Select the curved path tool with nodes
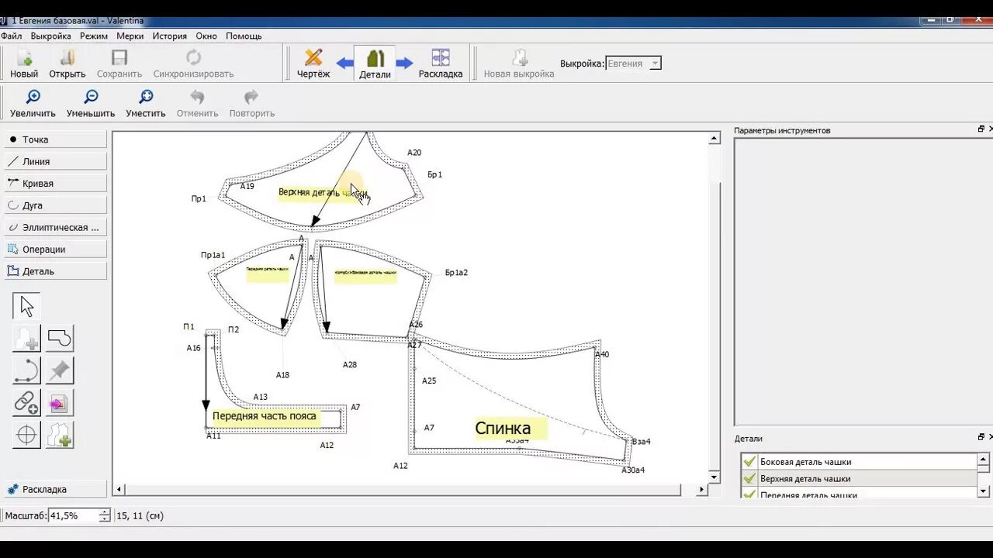The height and width of the screenshot is (558, 993). 26,371
